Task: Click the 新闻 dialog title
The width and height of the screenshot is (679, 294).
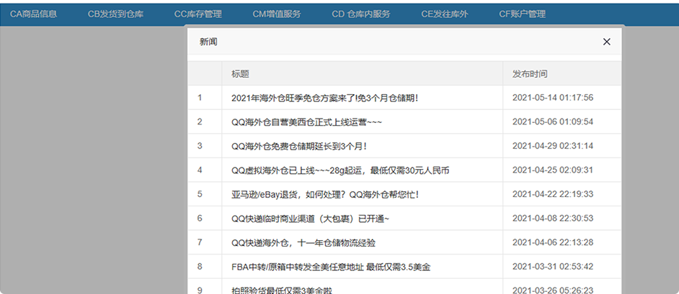Action: [208, 42]
